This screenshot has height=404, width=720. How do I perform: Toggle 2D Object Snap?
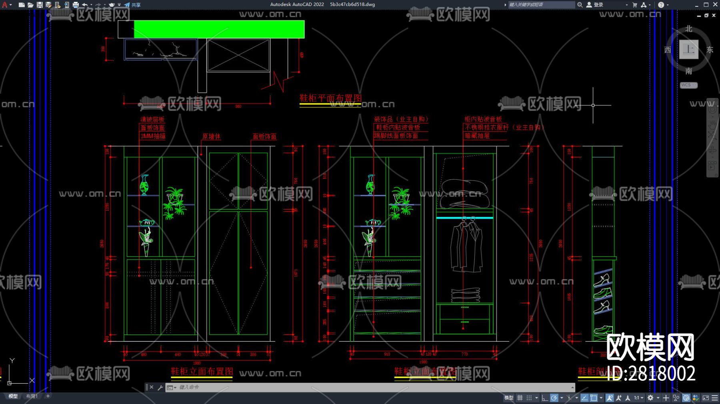click(x=594, y=398)
